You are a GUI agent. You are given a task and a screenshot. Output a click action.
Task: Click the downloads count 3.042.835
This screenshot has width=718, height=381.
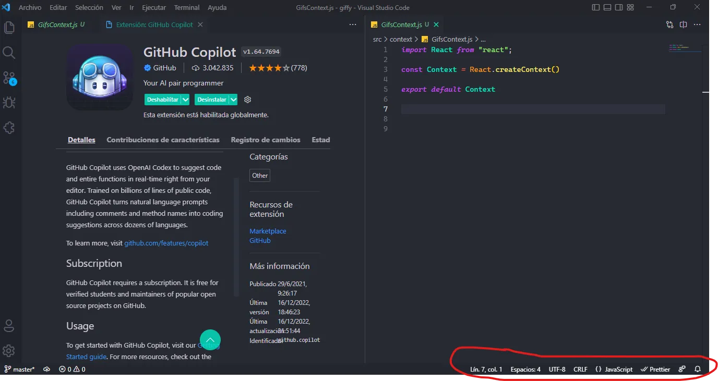tap(213, 68)
